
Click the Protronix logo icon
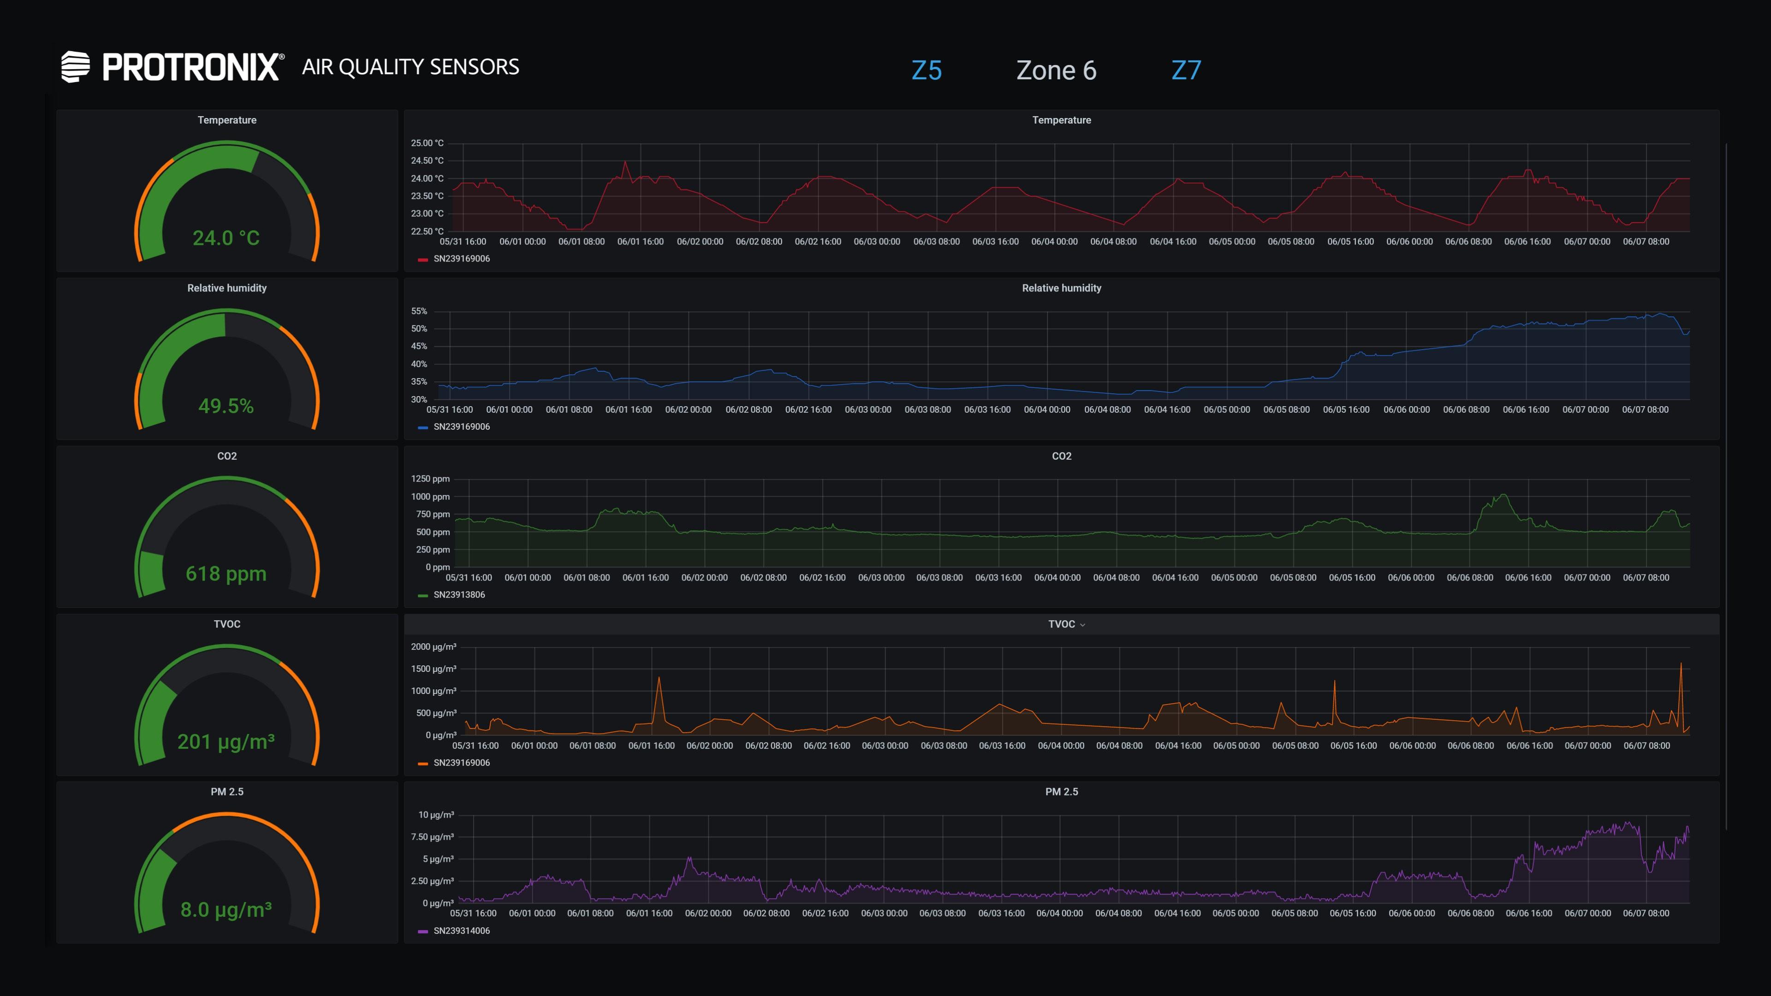tap(76, 67)
